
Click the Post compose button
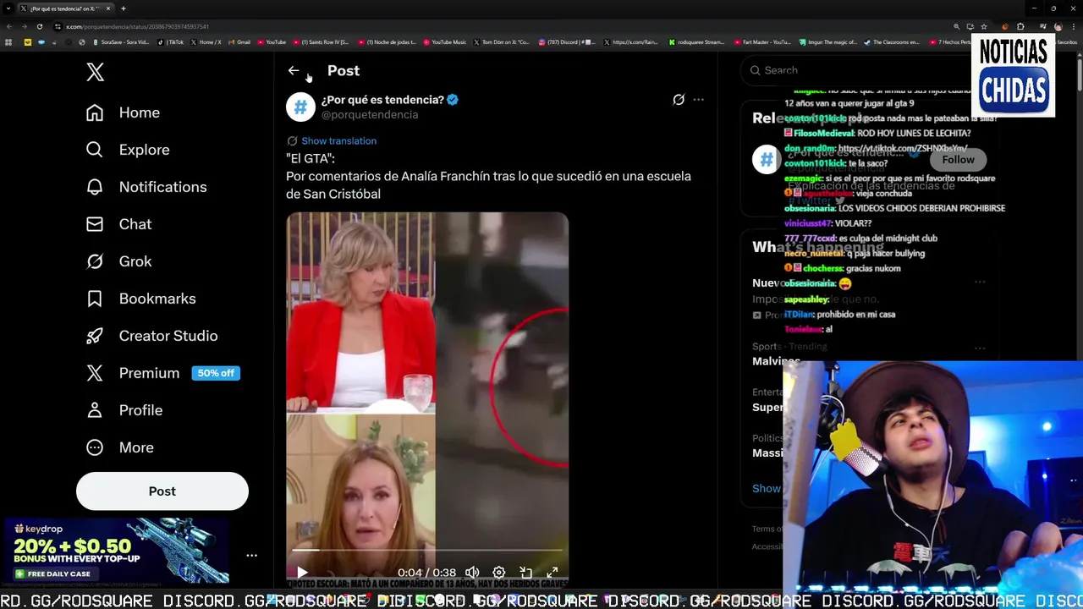[x=162, y=491]
